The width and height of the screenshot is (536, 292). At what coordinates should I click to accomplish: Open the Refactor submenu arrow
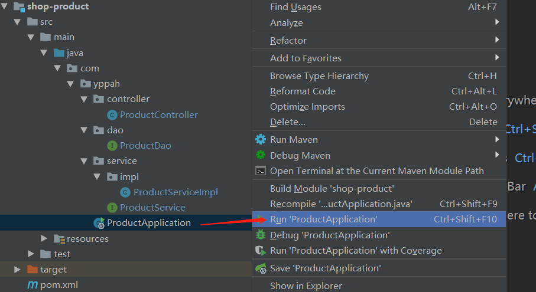(497, 40)
